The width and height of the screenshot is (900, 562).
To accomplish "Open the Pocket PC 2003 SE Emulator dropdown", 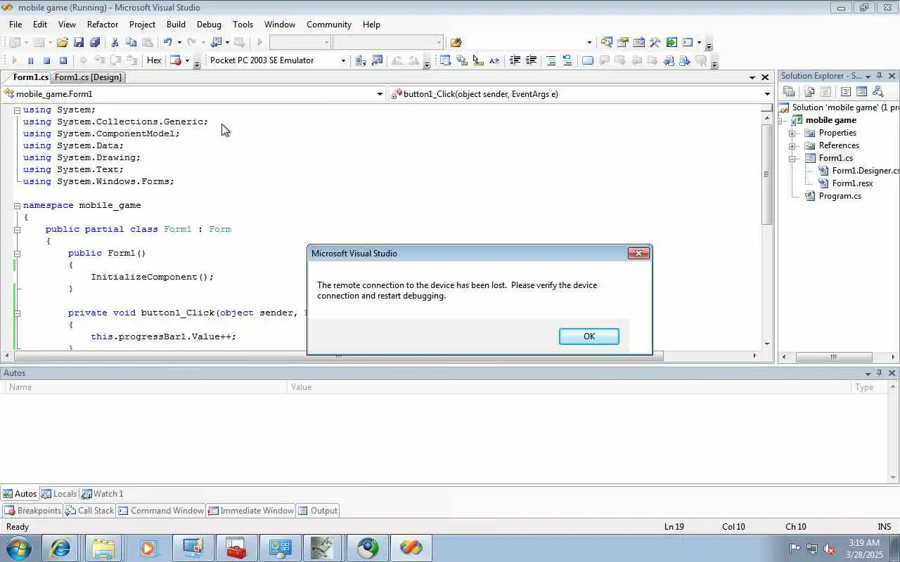I will (x=343, y=60).
